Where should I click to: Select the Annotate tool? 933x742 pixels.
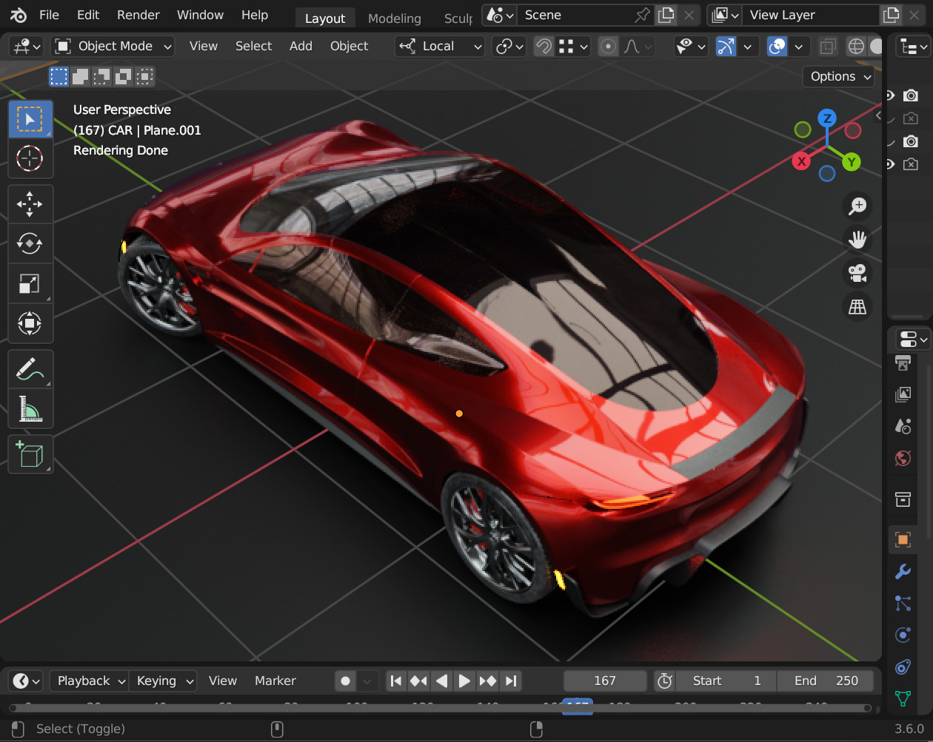tap(30, 368)
